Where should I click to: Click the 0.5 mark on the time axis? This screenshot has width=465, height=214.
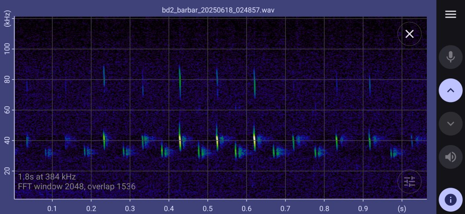coord(208,208)
